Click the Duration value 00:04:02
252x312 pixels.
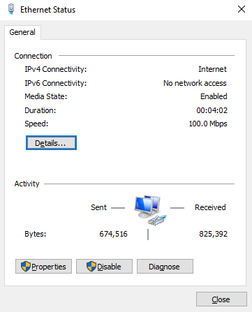coord(212,110)
